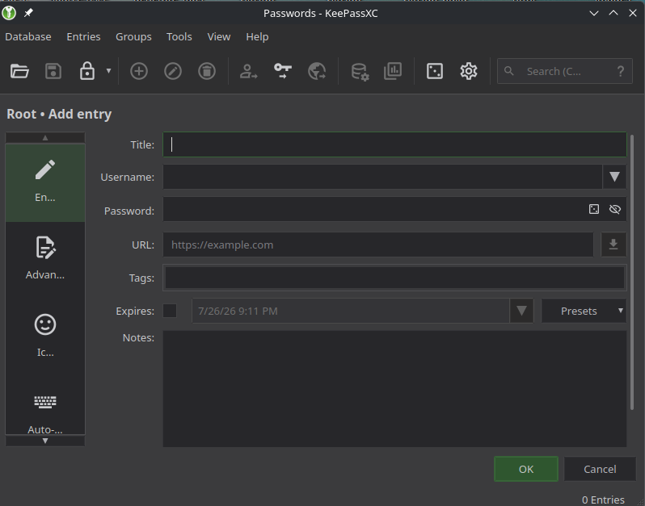Open password generator dice in toolbar
Image resolution: width=645 pixels, height=506 pixels.
pos(435,71)
